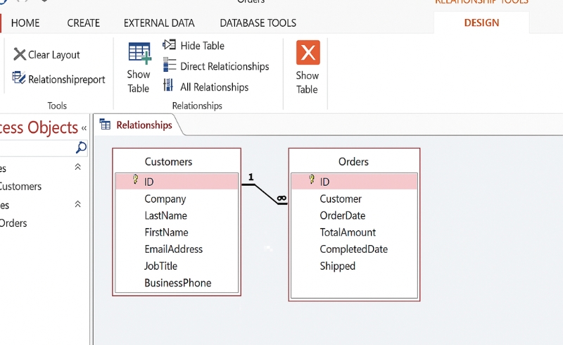
Task: Collapse the group above Customers
Action: coord(77,167)
